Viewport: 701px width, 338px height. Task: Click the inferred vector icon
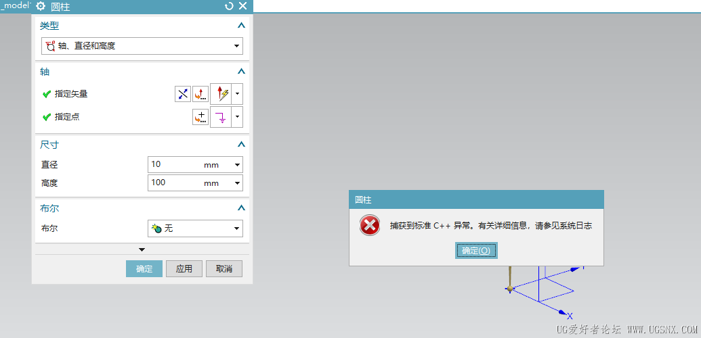click(x=221, y=94)
